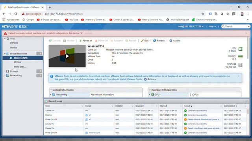252x141 pixels.
Task: Open the Chrome profile avatar
Action: pyautogui.click(x=242, y=14)
